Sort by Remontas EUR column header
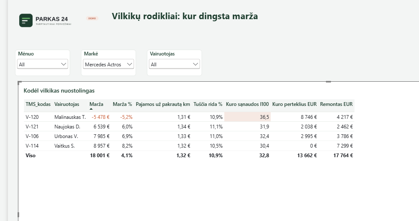The width and height of the screenshot is (419, 221). click(x=336, y=104)
